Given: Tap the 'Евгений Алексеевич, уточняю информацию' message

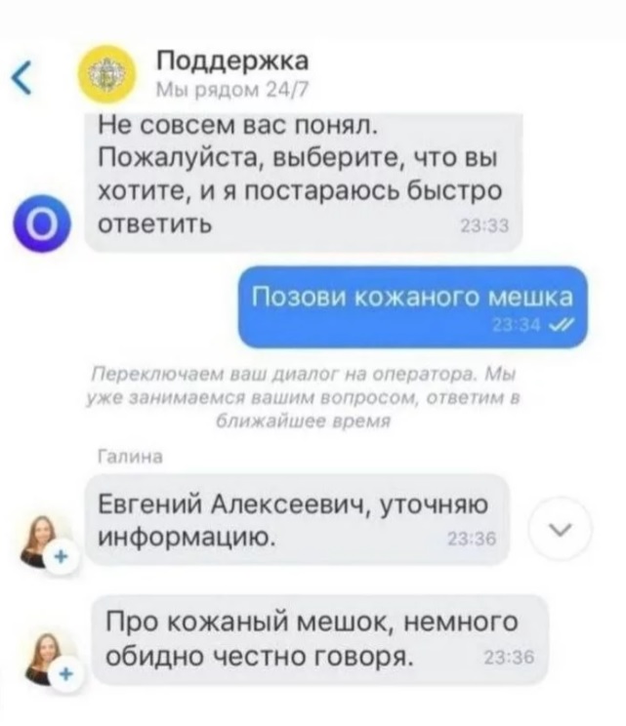Looking at the screenshot, I should coord(297,519).
